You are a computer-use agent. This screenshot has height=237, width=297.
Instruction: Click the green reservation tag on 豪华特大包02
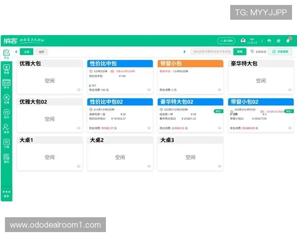tap(219, 111)
